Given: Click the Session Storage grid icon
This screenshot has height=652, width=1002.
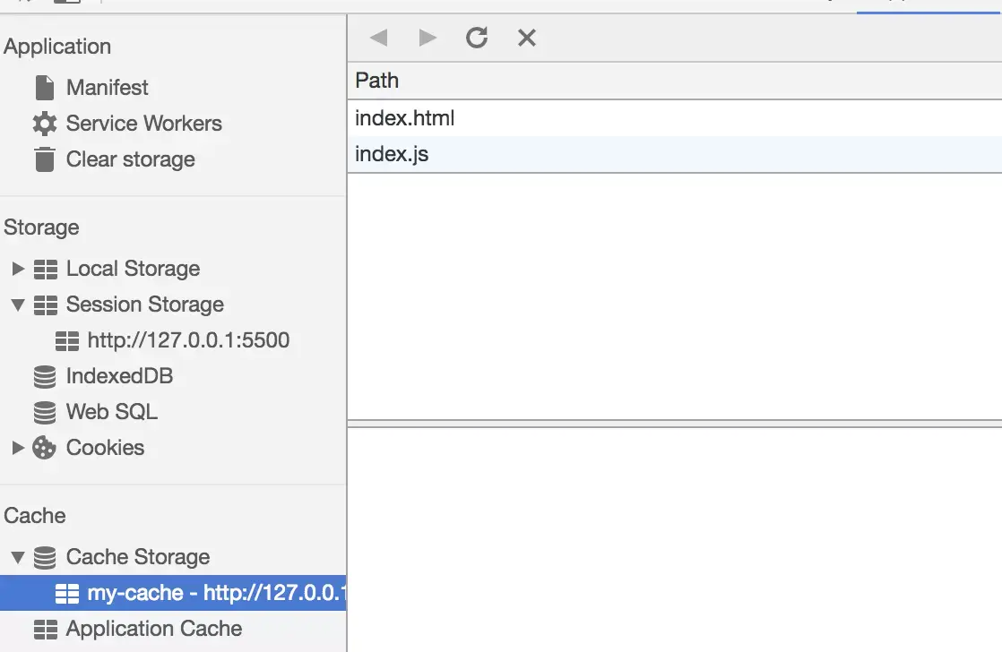Looking at the screenshot, I should (x=46, y=305).
